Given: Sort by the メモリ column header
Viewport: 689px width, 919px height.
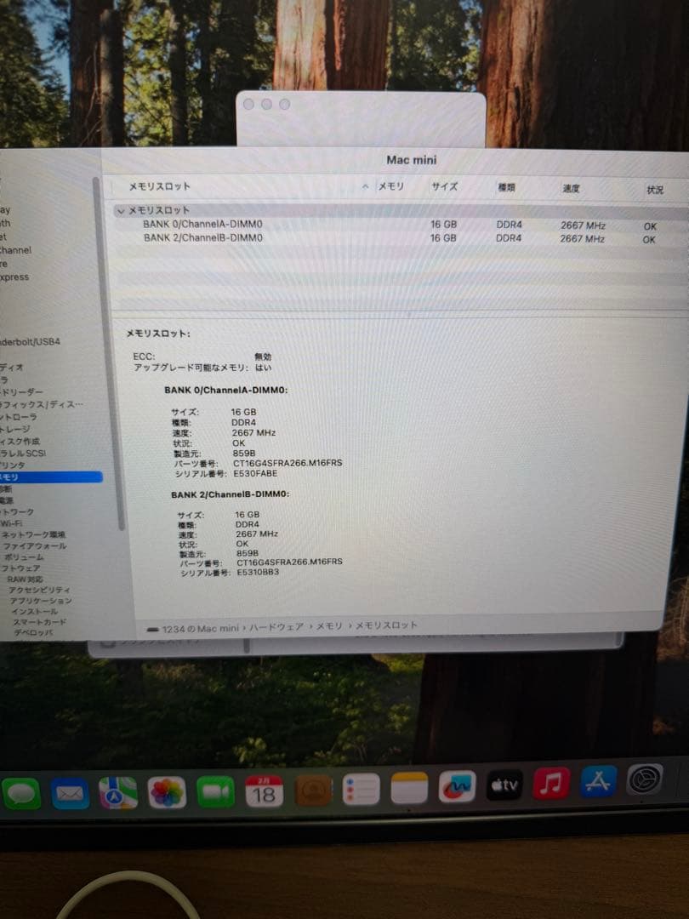Looking at the screenshot, I should [390, 186].
